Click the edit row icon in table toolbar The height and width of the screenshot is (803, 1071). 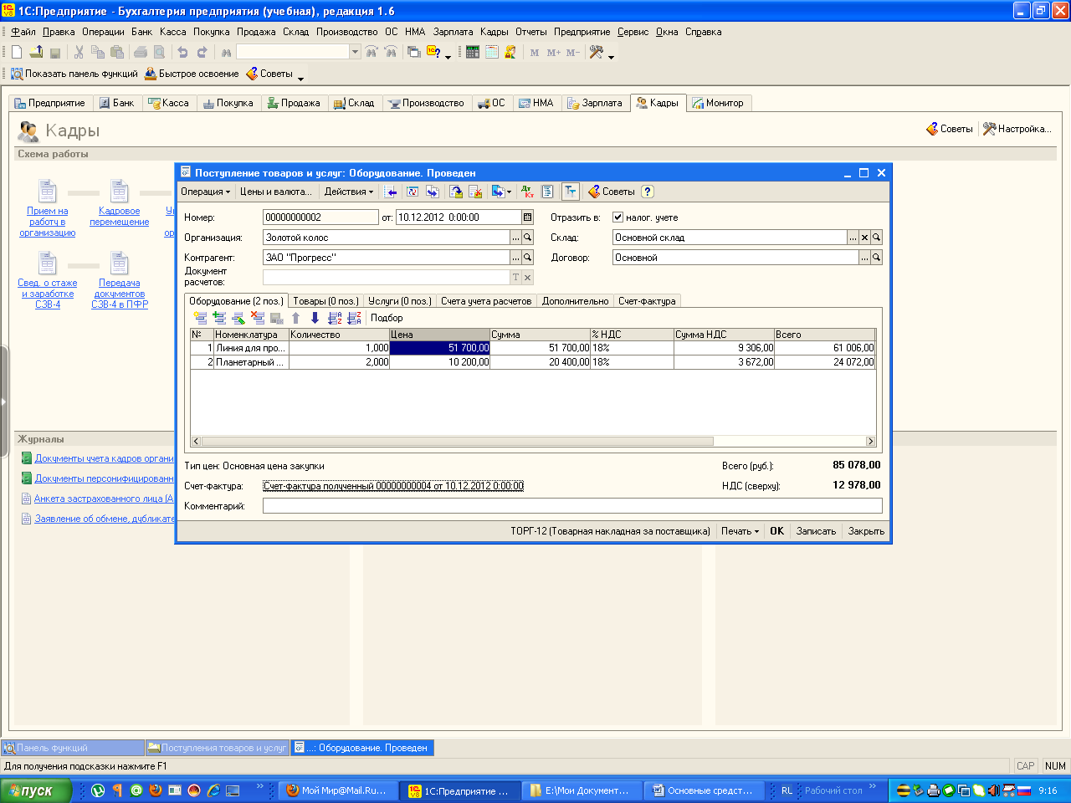pyautogui.click(x=238, y=318)
